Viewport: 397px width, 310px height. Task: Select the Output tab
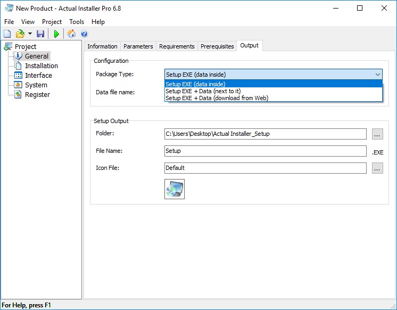[250, 46]
